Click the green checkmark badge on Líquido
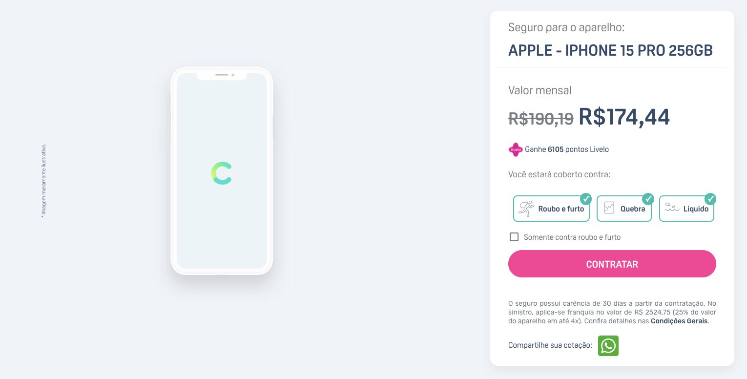 710,199
